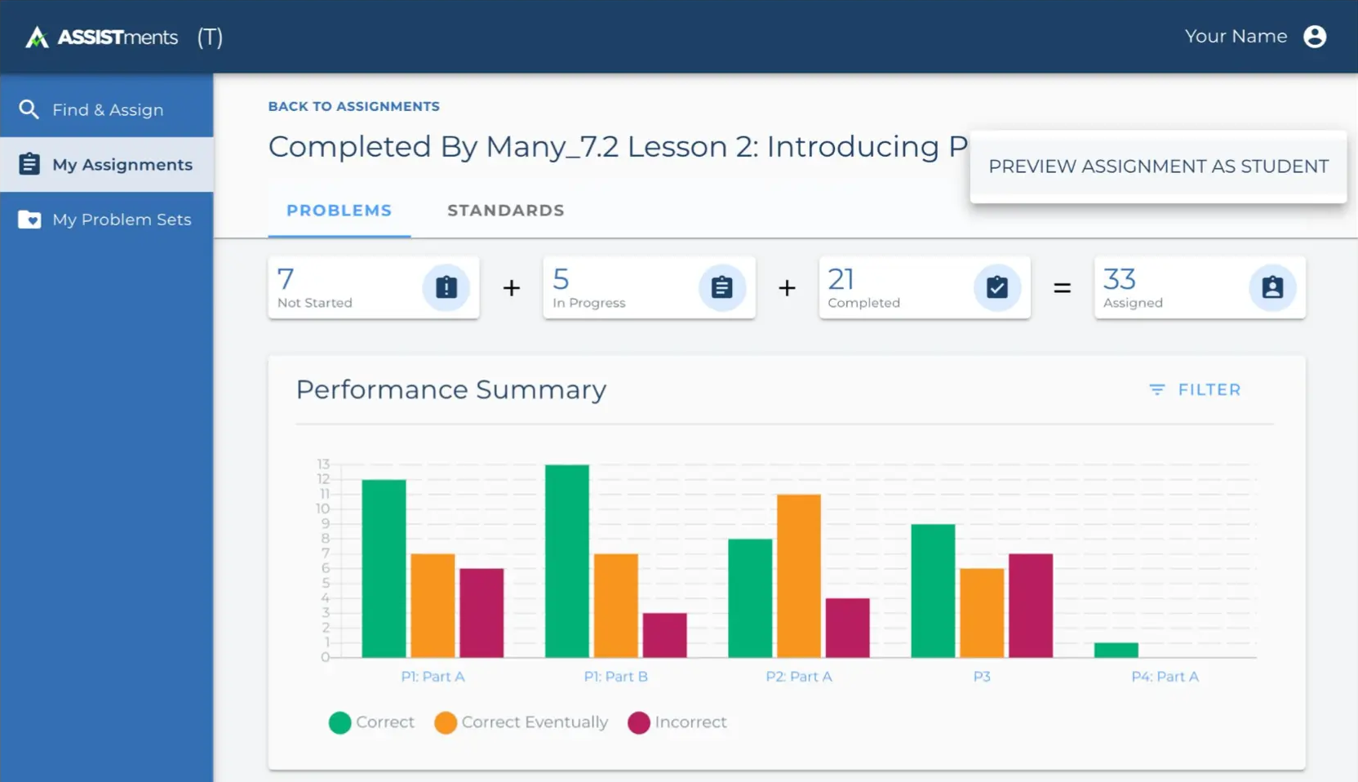The image size is (1358, 782).
Task: Click the Completed checkmark icon
Action: point(997,287)
